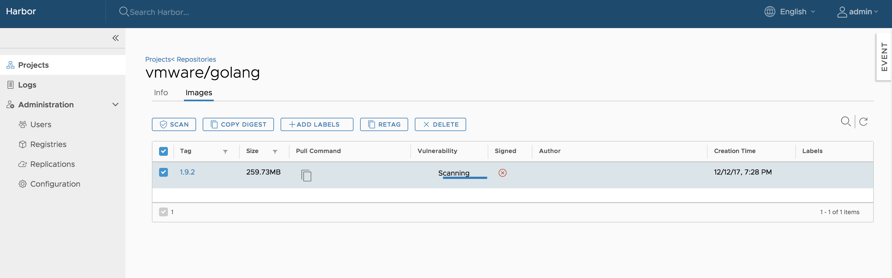Refresh the images list
Viewport: 892px width, 278px height.
[863, 122]
